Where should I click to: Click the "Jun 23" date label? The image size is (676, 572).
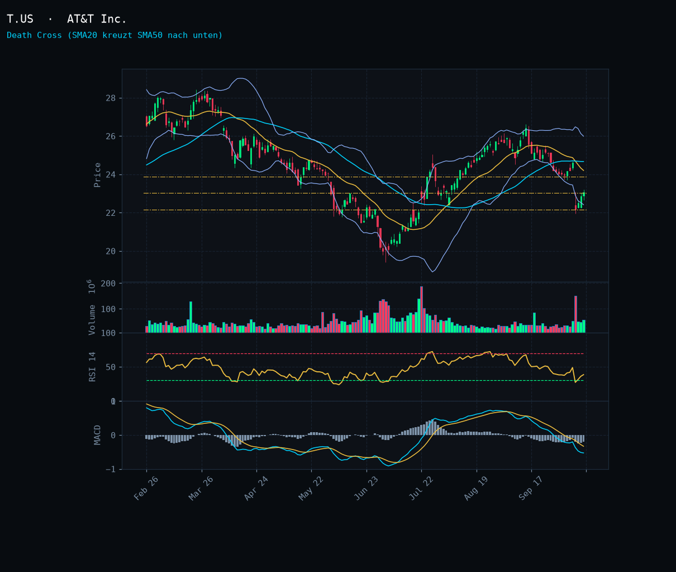coord(366,488)
